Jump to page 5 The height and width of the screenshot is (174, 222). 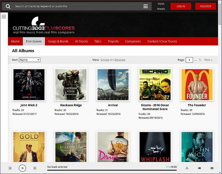point(200,60)
